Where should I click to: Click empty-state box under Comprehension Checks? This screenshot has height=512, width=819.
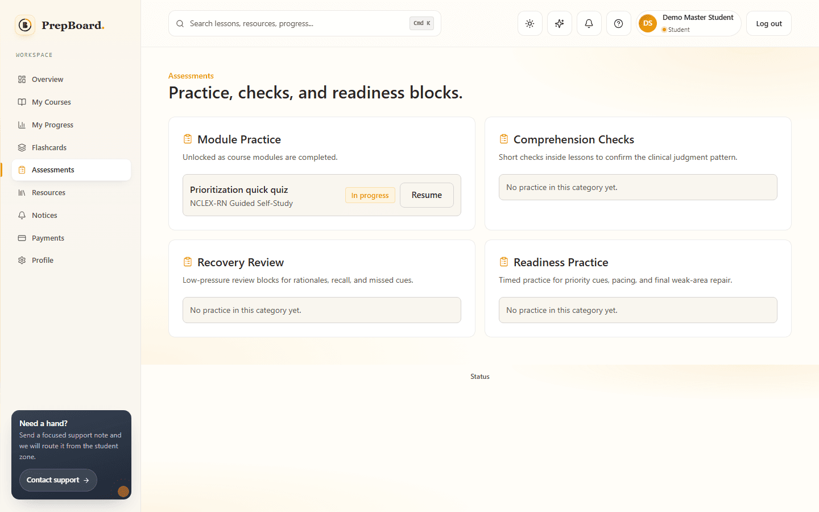[x=638, y=187]
